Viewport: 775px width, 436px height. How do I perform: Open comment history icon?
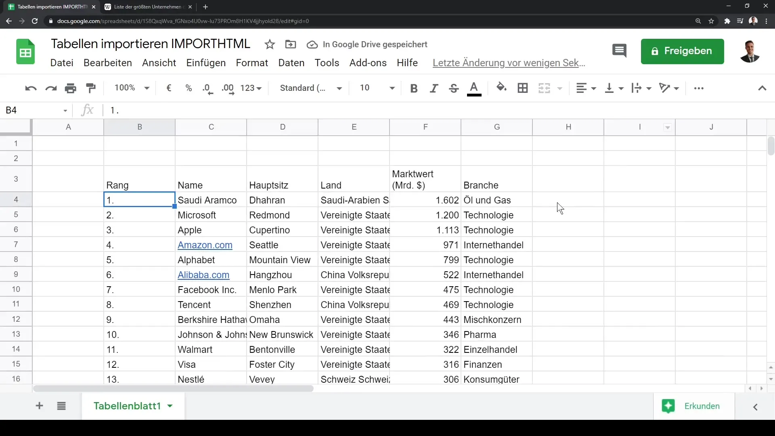click(x=619, y=51)
